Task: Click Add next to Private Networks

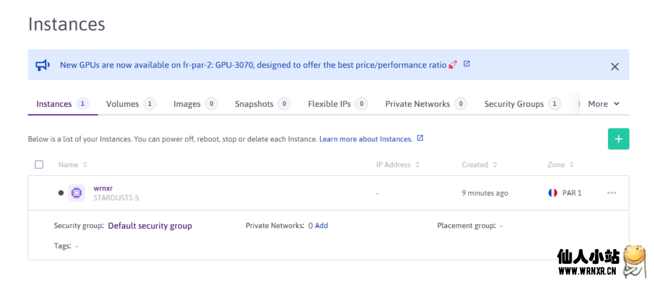Action: pos(321,226)
